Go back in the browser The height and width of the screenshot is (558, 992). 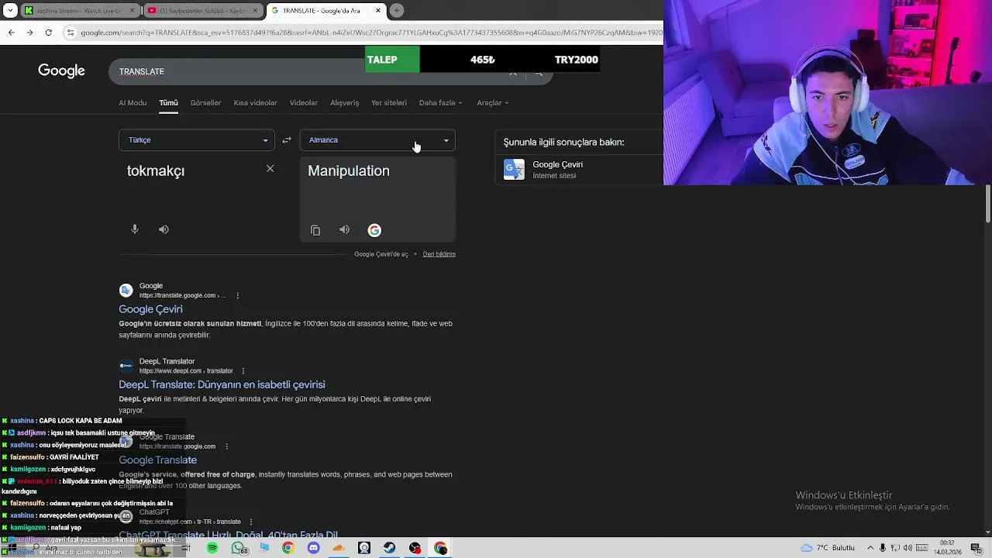click(11, 33)
